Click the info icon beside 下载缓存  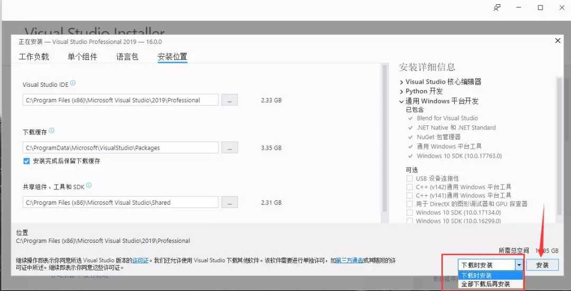click(x=52, y=131)
